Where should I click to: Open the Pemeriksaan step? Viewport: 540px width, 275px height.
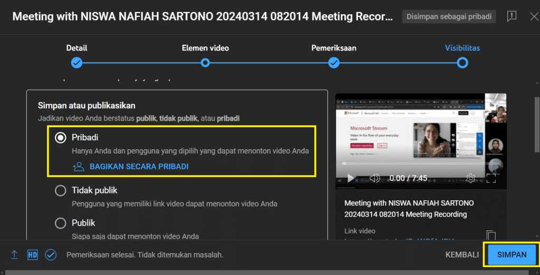point(334,63)
